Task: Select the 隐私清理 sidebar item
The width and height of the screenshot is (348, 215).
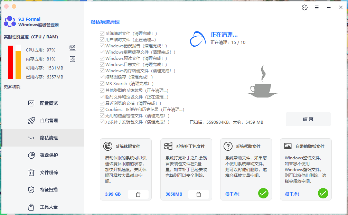Action: point(43,138)
